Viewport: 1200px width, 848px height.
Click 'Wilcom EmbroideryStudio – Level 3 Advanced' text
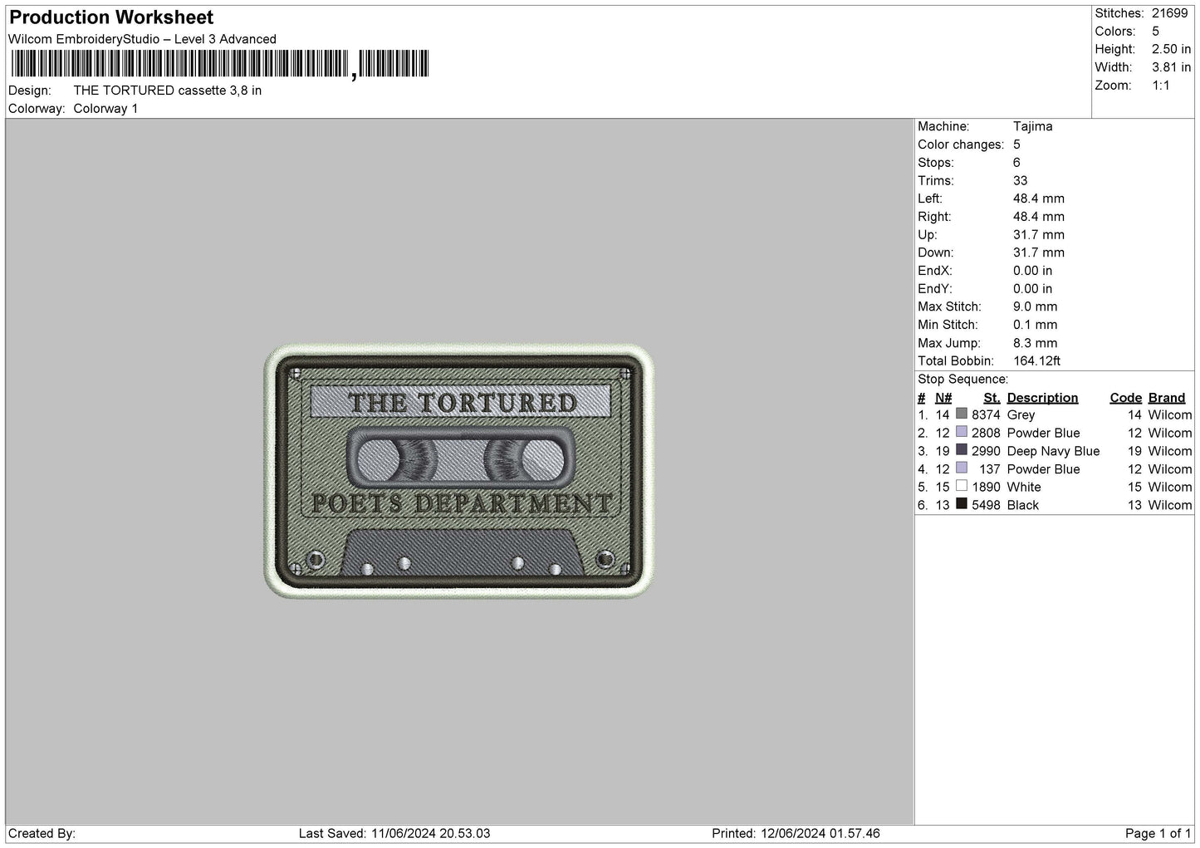pos(142,39)
